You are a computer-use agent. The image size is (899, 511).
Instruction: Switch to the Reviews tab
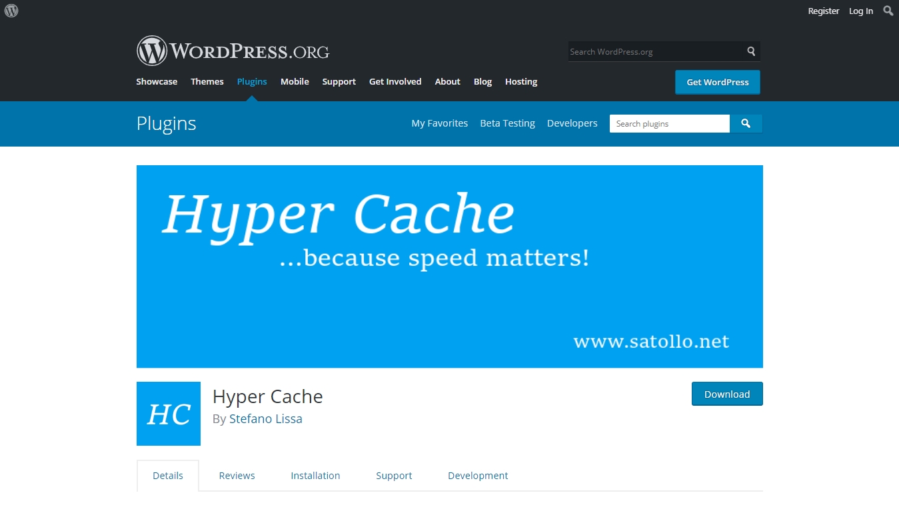[x=237, y=476]
